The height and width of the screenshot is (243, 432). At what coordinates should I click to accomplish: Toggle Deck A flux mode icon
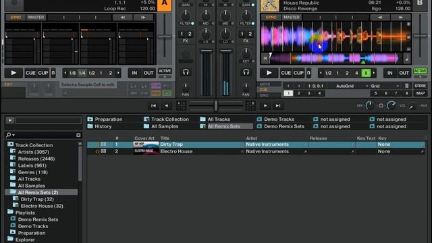(53, 73)
